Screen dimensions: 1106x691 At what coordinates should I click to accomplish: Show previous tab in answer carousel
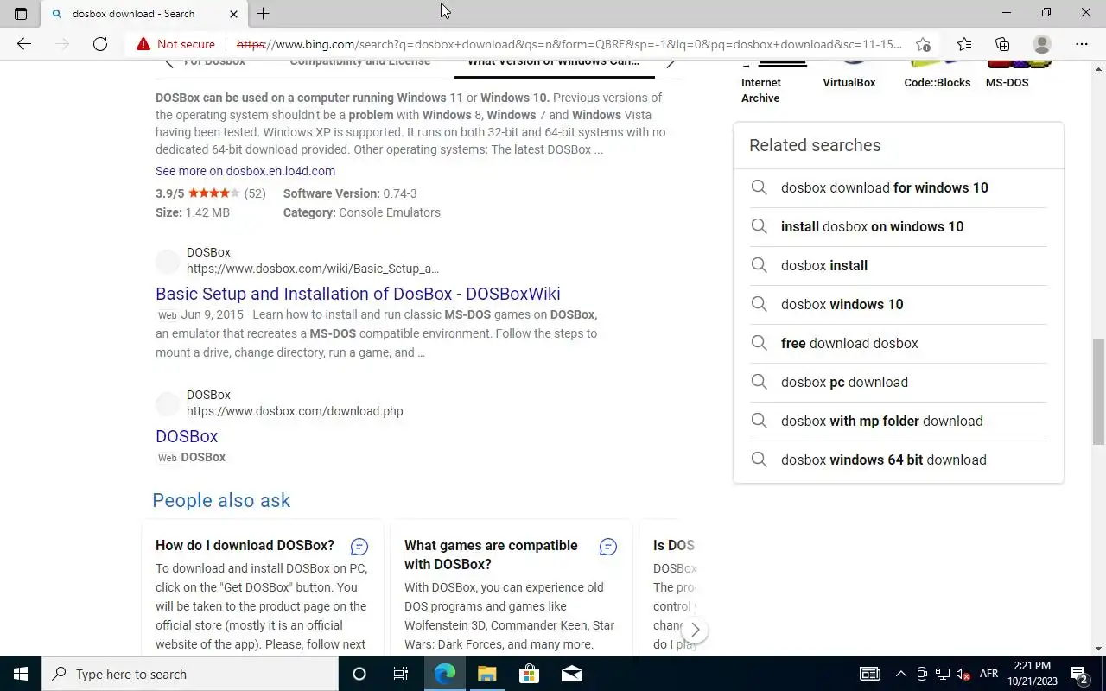pyautogui.click(x=169, y=63)
